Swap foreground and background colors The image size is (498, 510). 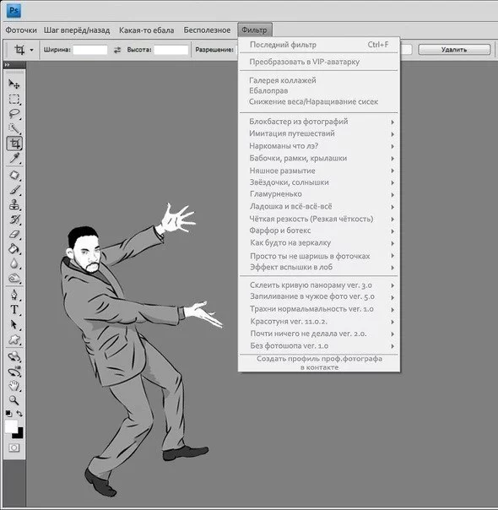pyautogui.click(x=19, y=414)
